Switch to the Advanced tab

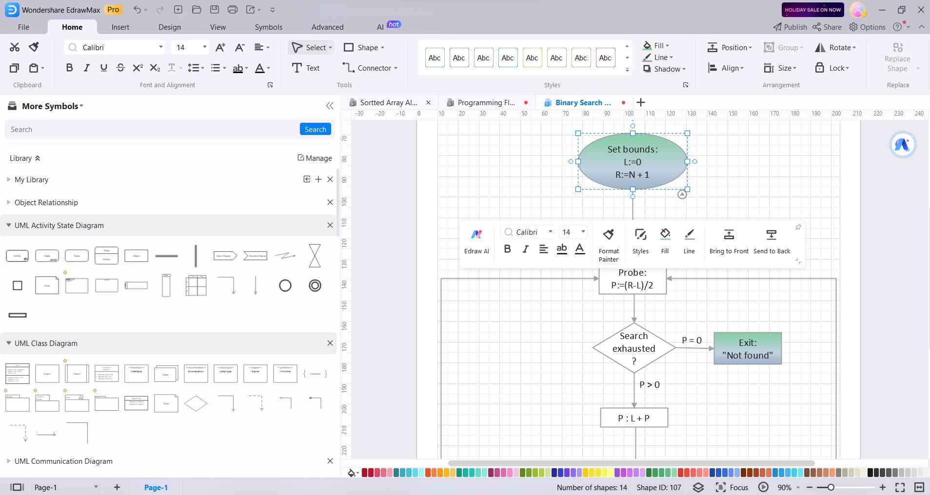(328, 27)
